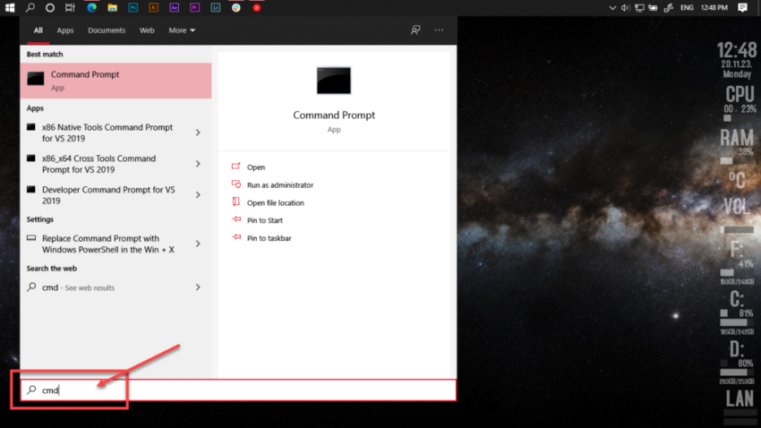Expand the cmd web results arrow
The width and height of the screenshot is (761, 428).
(198, 287)
